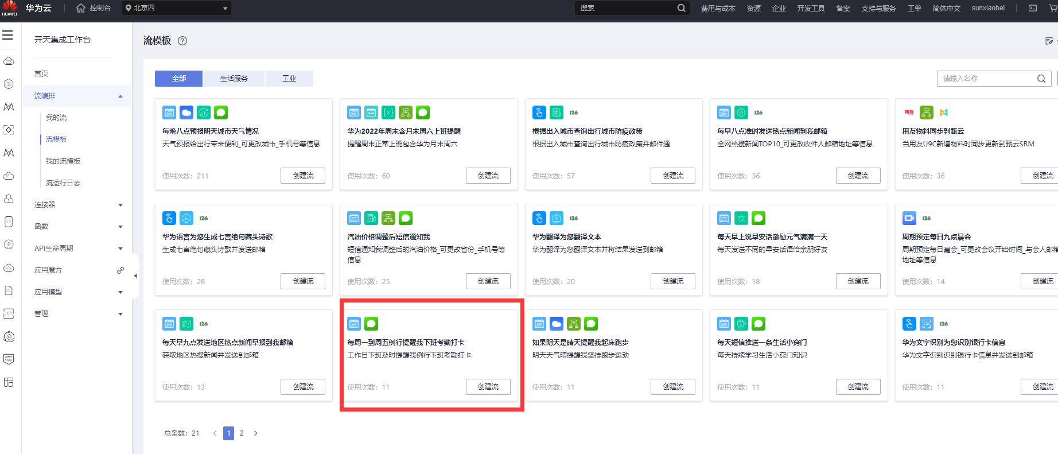Open 我的流 in the side navigation
Viewport: 1058px width, 454px height.
(x=56, y=118)
